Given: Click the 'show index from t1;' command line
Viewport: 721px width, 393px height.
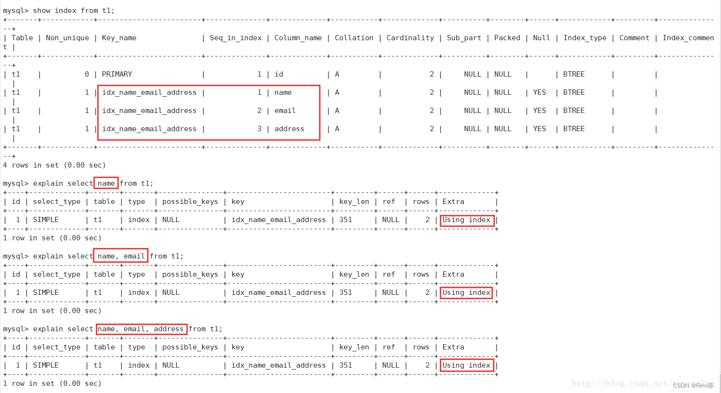Looking at the screenshot, I should click(x=58, y=11).
